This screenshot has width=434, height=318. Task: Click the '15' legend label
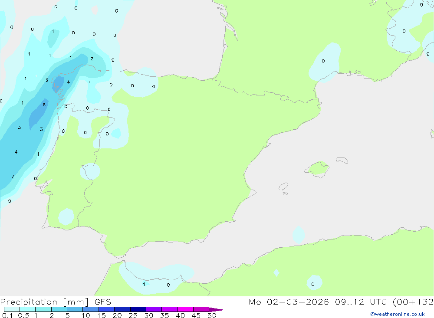pos(102,315)
